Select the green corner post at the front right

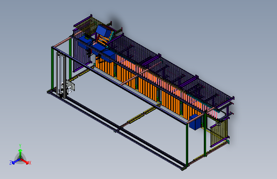click(187, 145)
